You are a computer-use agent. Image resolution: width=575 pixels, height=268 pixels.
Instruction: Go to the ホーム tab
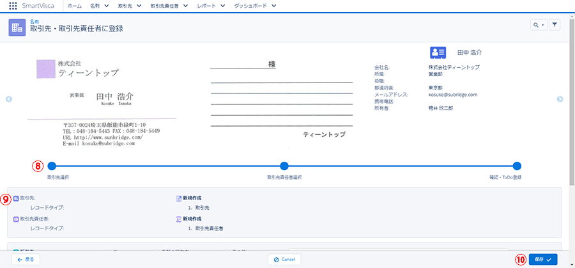(x=75, y=6)
